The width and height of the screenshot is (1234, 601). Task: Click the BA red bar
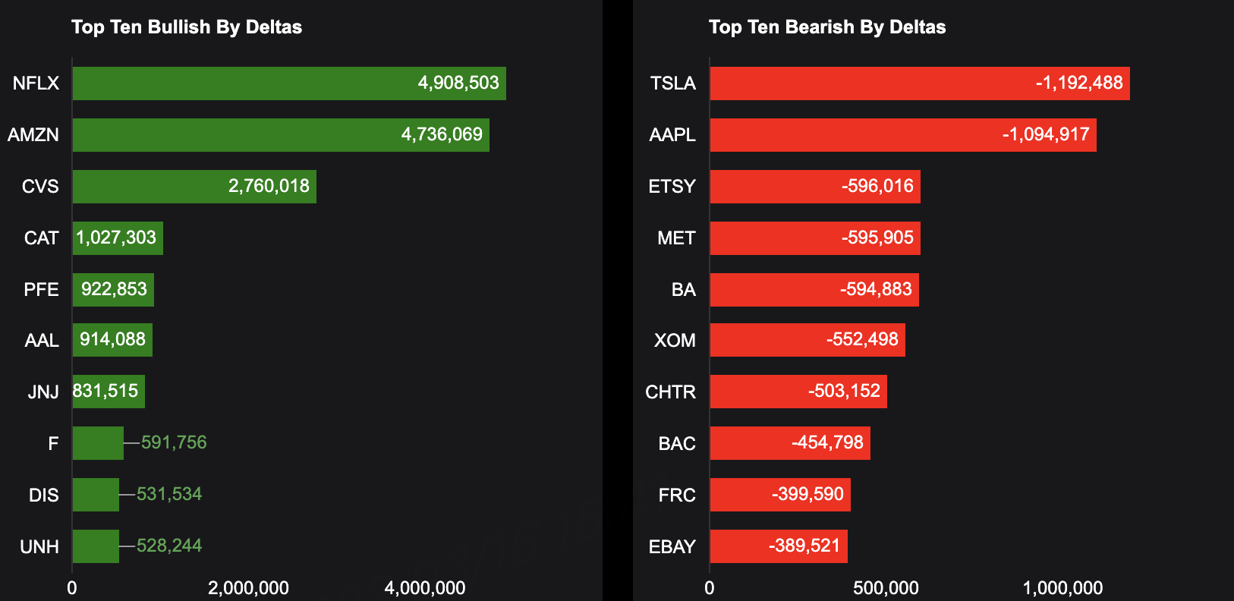814,290
